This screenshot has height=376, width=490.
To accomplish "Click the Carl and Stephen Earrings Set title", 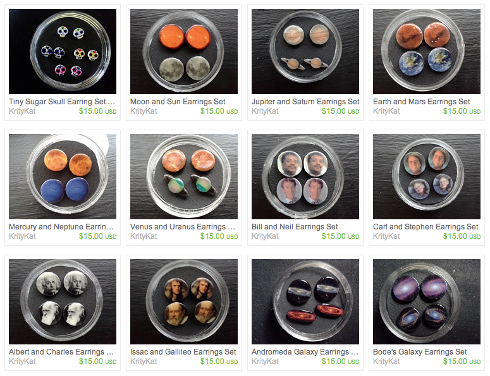I will (x=426, y=227).
